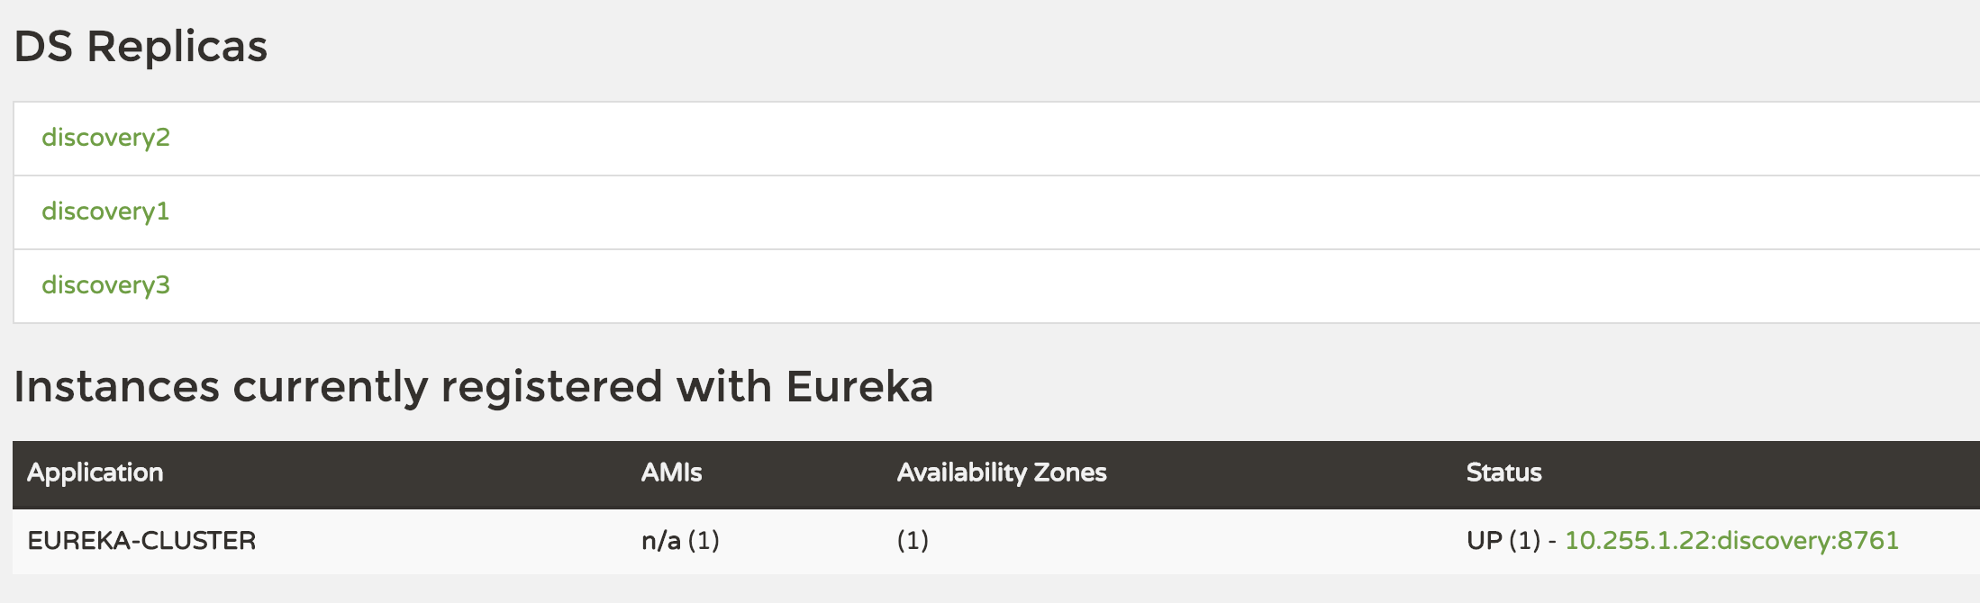The height and width of the screenshot is (603, 1980).
Task: Click the Application column header
Action: 95,472
